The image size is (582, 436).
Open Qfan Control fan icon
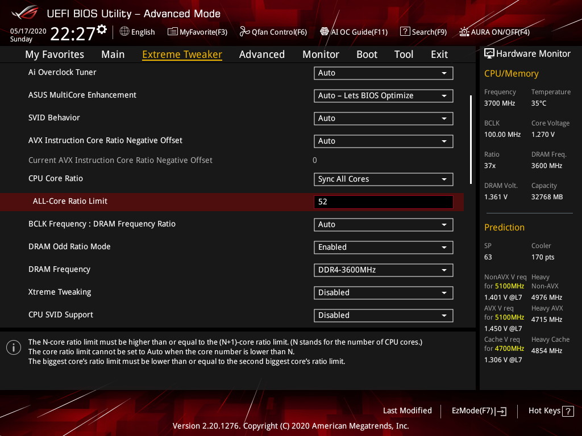(244, 32)
